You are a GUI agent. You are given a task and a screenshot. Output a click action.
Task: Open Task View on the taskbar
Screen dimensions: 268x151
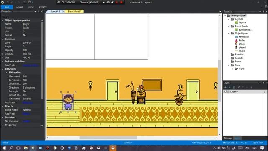tap(18, 148)
